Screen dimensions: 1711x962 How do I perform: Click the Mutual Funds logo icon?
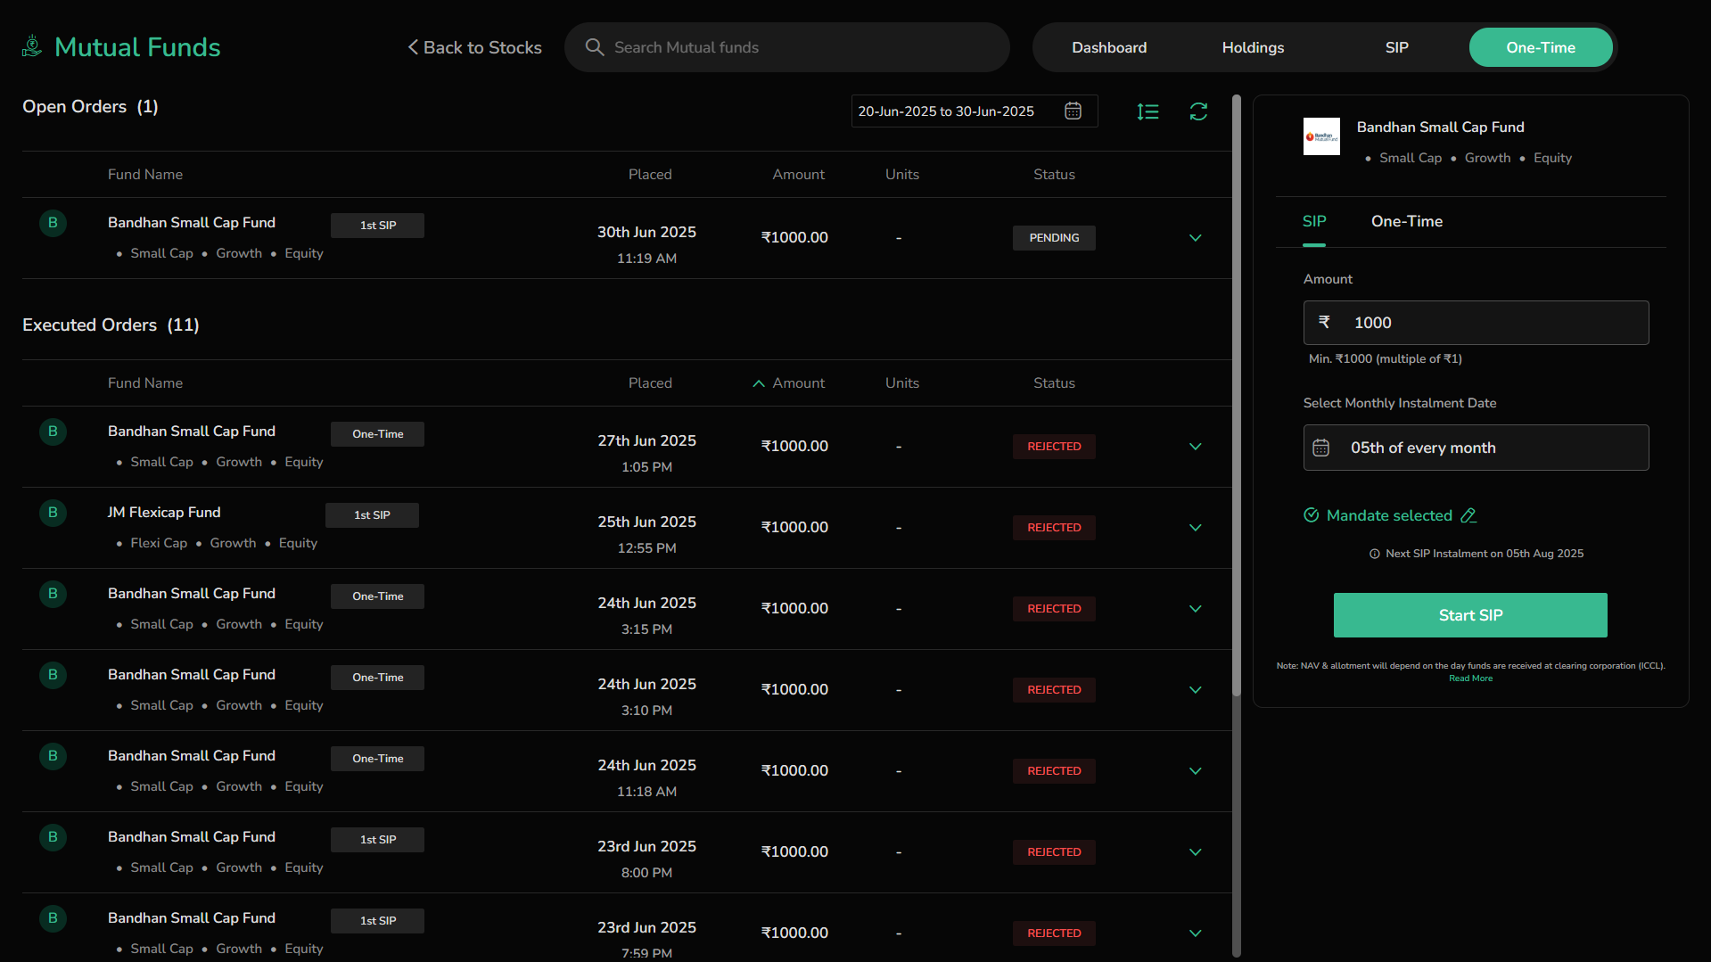pos(32,46)
